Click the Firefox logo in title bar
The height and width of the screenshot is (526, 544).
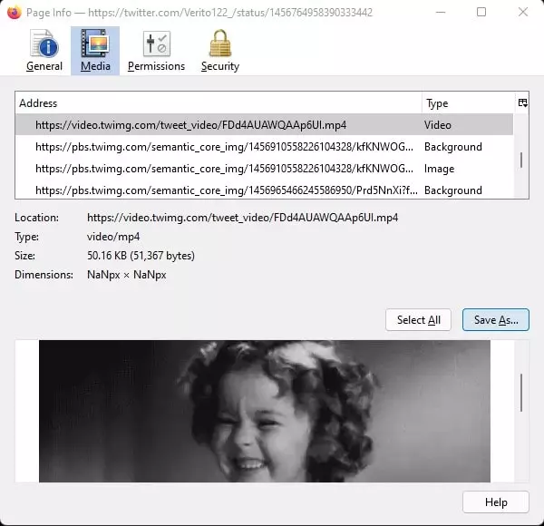[14, 13]
